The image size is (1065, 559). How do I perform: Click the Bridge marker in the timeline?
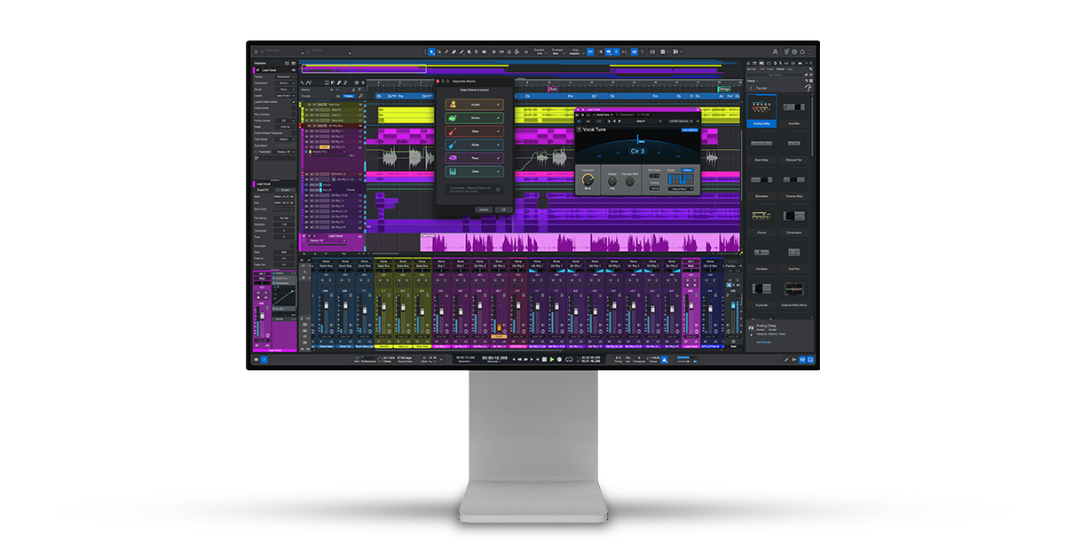point(724,89)
